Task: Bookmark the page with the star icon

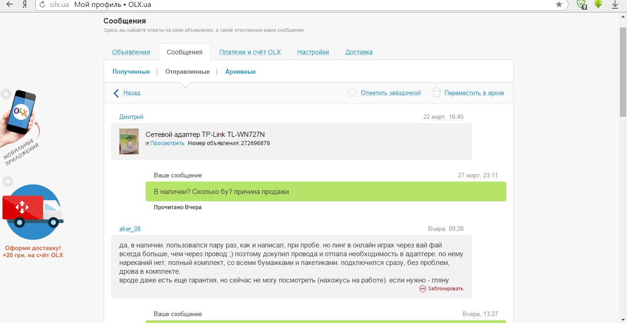Action: coord(559,5)
